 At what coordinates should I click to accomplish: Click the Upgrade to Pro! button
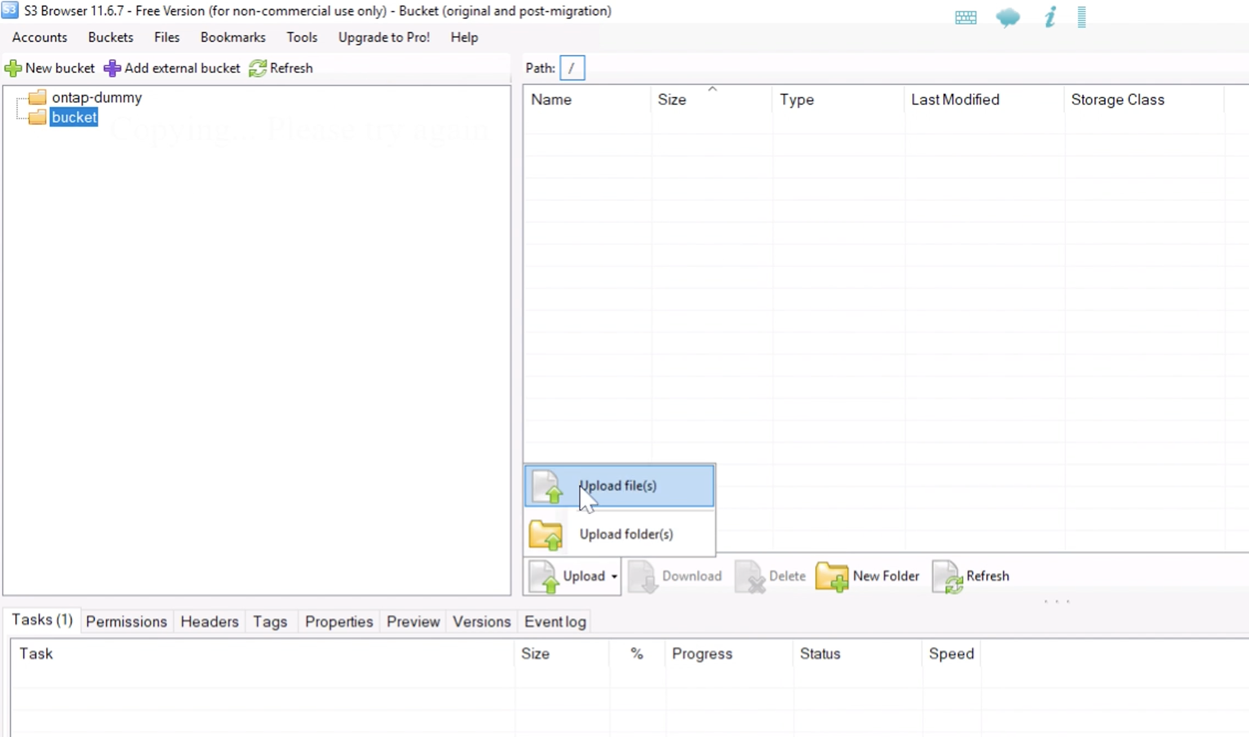384,38
